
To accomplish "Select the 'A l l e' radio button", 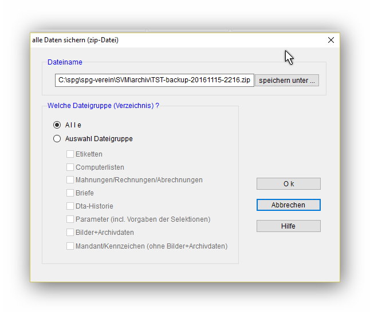I will point(57,125).
